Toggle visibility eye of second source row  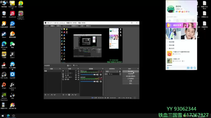pyautogui.click(x=76, y=73)
